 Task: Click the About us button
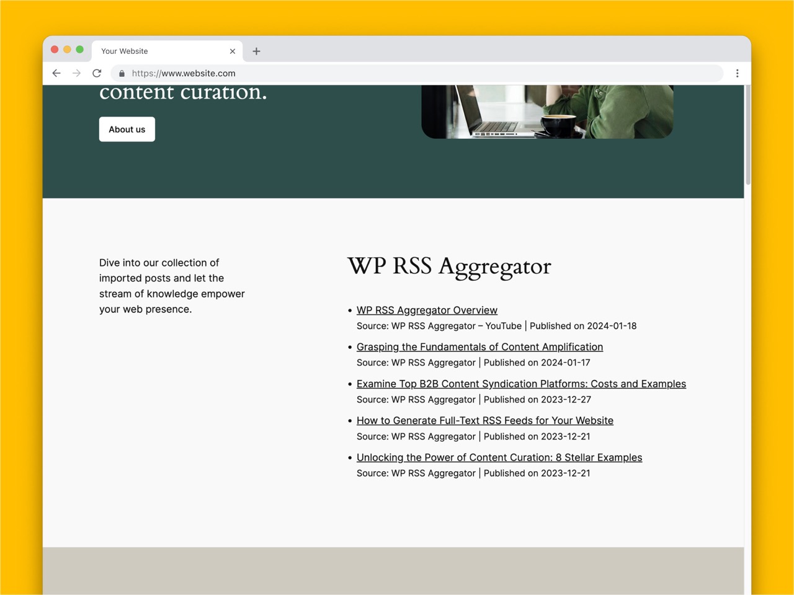(127, 129)
